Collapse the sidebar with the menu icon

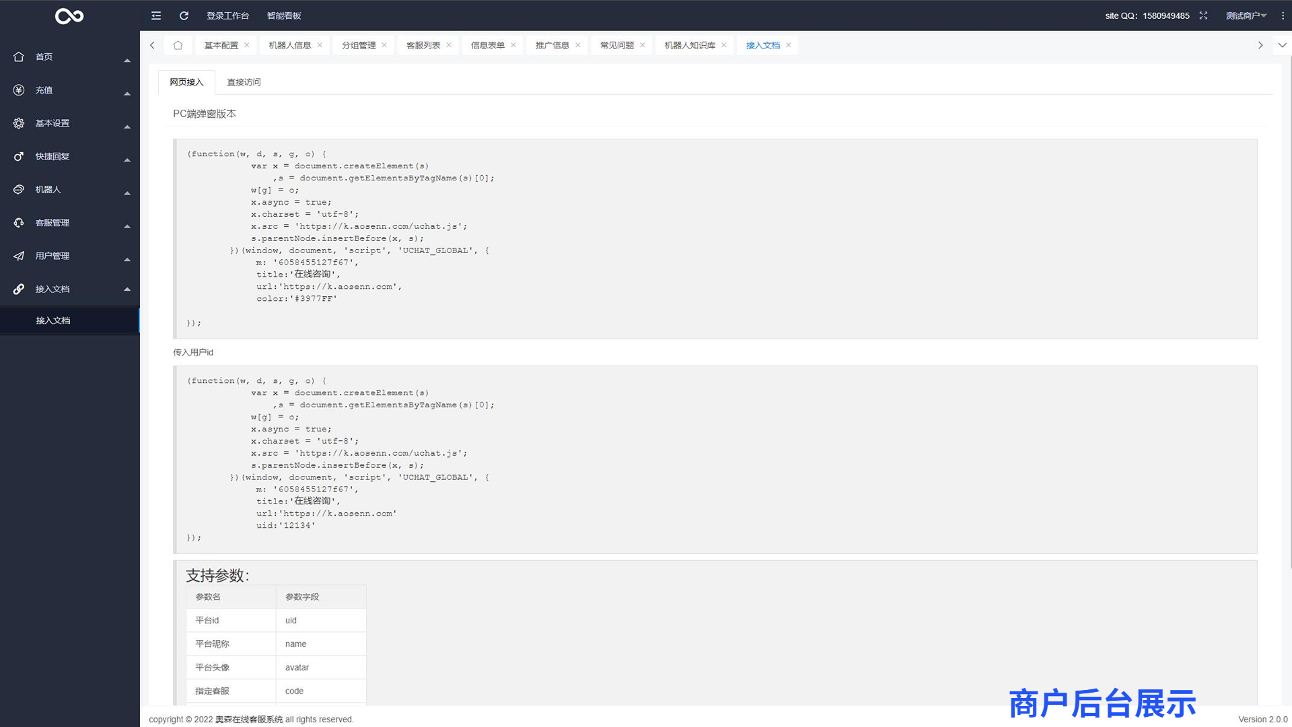click(x=156, y=15)
